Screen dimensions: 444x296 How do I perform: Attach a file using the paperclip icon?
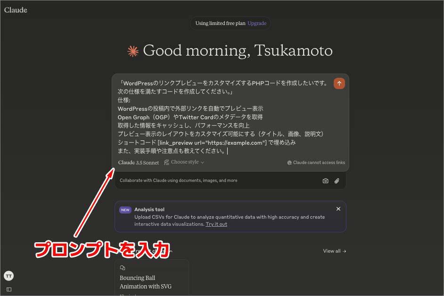click(337, 181)
